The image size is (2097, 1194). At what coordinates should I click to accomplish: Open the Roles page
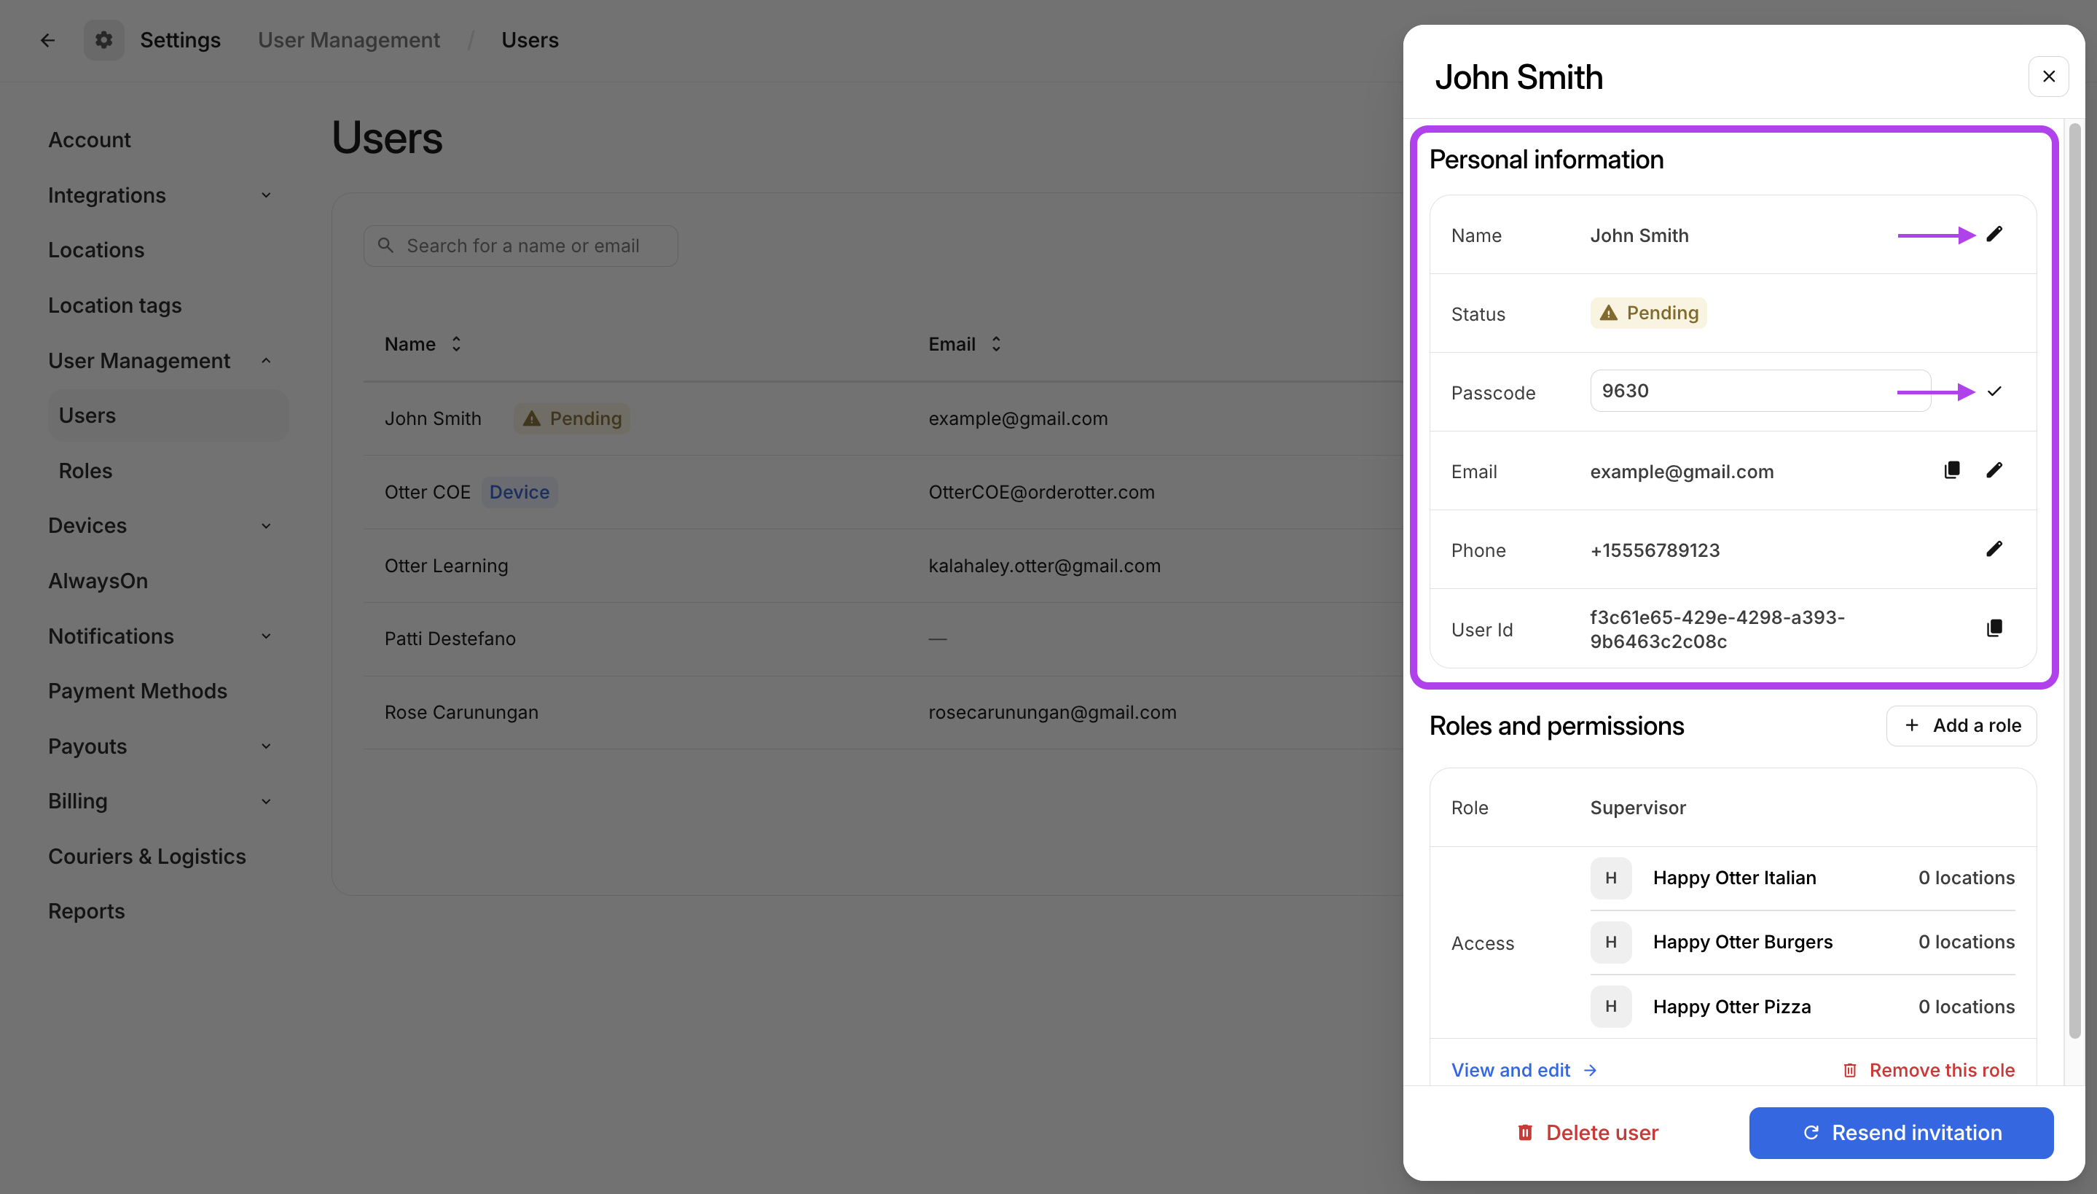[x=85, y=470]
